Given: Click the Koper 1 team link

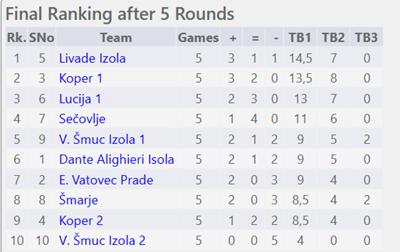Looking at the screenshot, I should point(81,79).
